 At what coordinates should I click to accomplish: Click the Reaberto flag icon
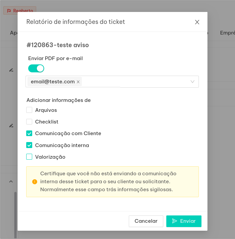point(9,11)
